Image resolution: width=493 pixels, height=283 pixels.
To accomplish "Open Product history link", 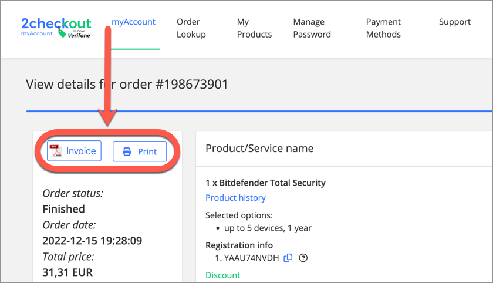I will click(235, 197).
